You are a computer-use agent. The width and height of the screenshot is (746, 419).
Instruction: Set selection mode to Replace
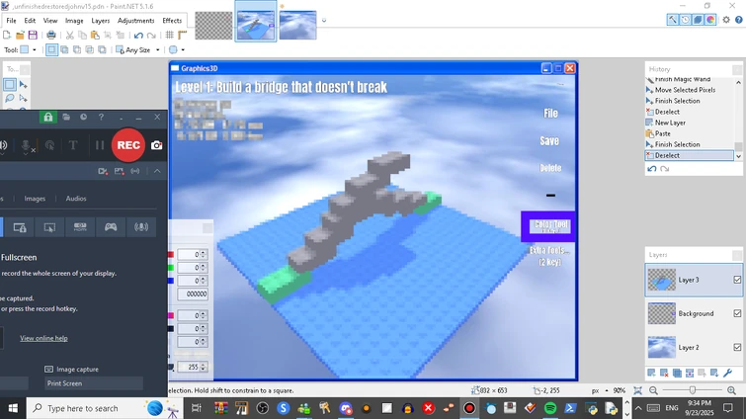pos(51,49)
